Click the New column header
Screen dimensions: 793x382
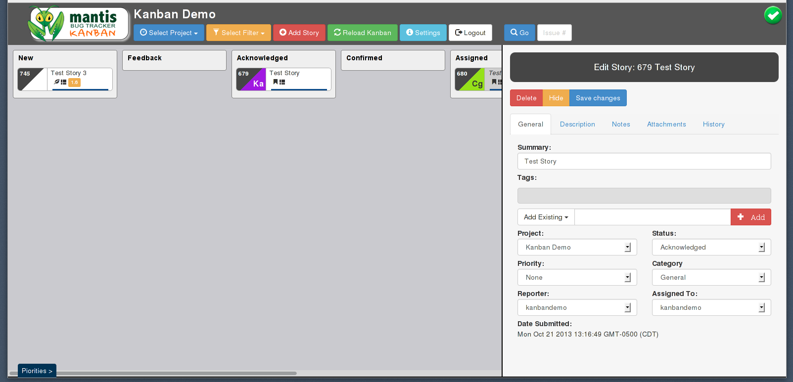click(26, 58)
